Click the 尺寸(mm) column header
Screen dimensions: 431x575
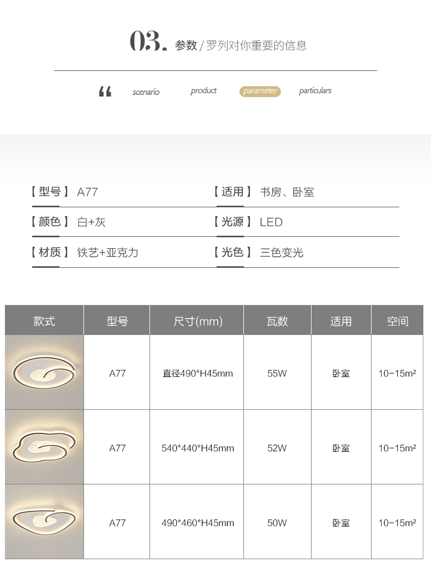(x=198, y=321)
